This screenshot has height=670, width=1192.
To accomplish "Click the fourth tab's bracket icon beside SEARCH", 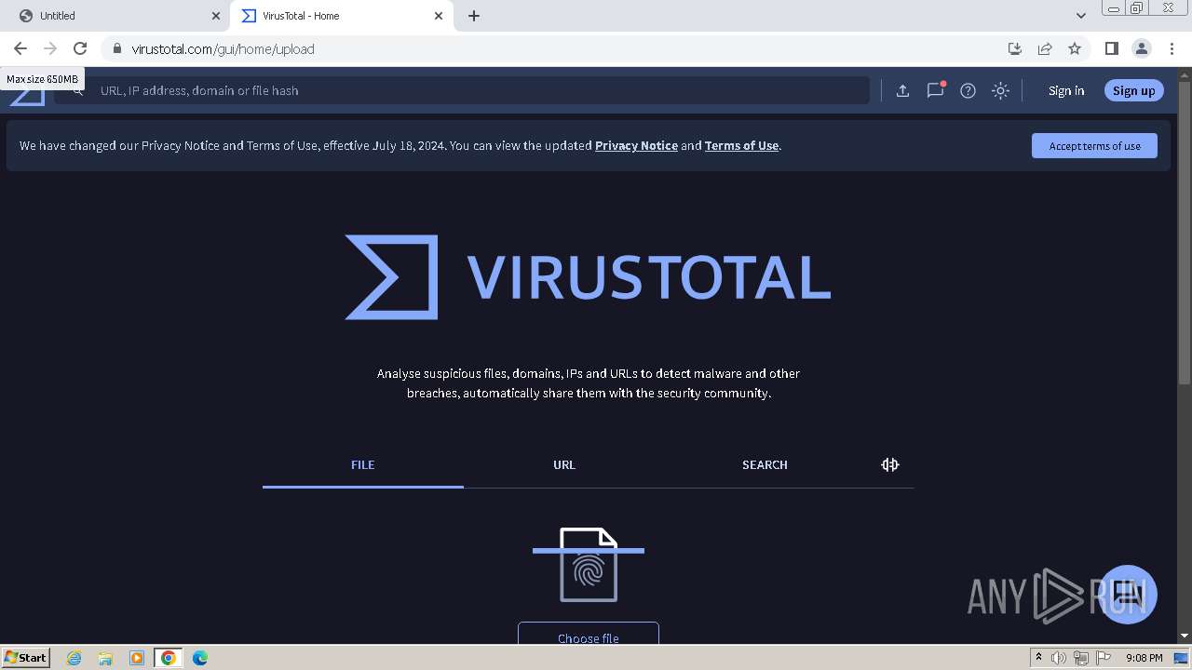I will pos(890,464).
